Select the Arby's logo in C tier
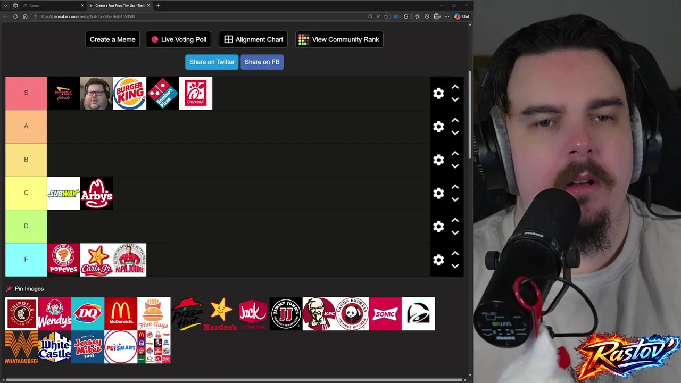 click(x=96, y=193)
